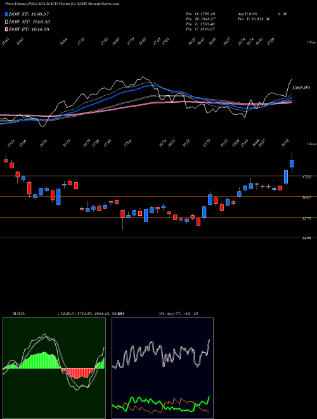Open the green MACD histogram panel
Image resolution: width=317 pixels, height=419 pixels.
[x=54, y=368]
